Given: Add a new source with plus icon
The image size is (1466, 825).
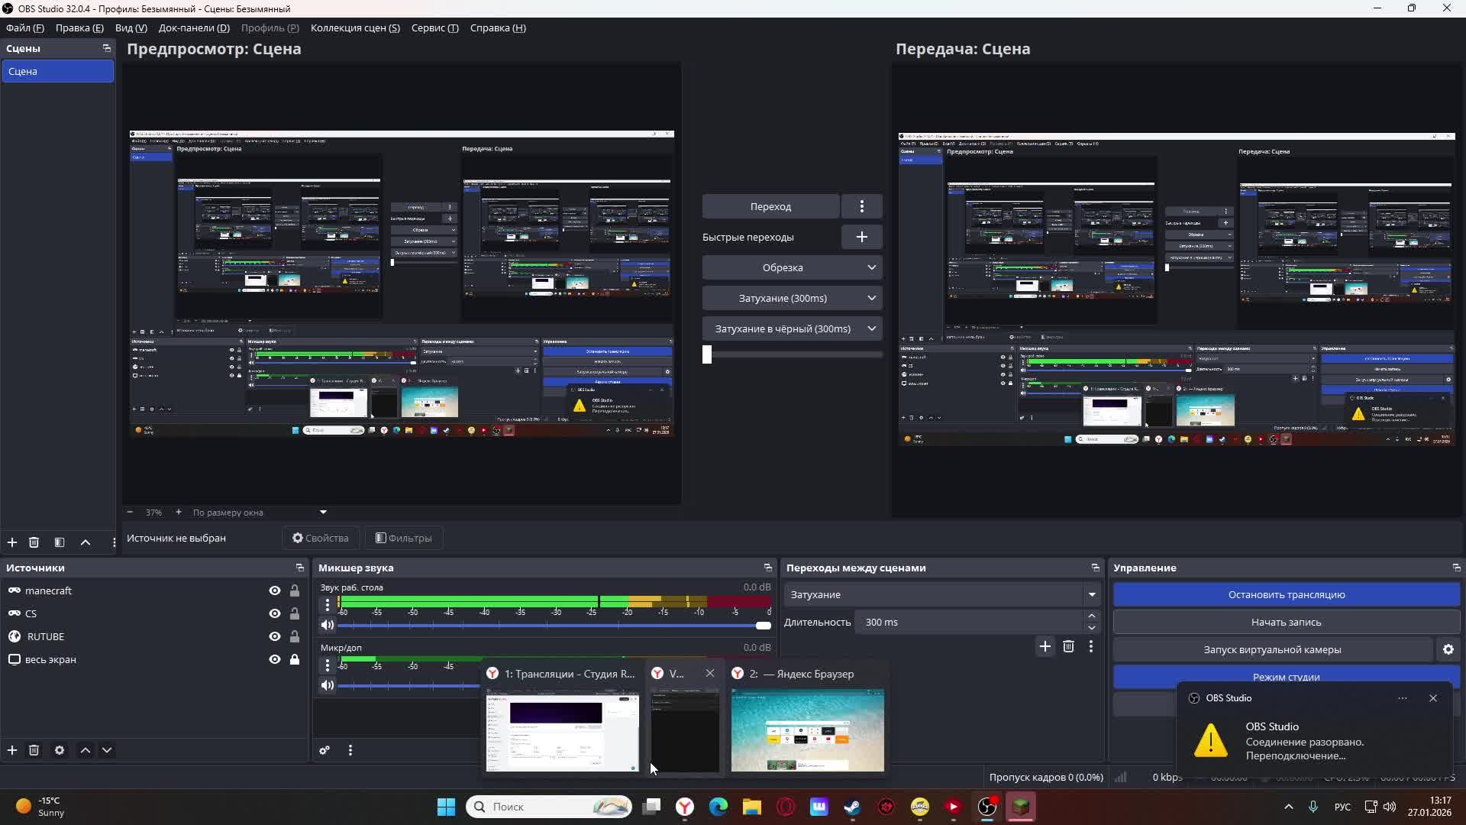Looking at the screenshot, I should (x=12, y=750).
